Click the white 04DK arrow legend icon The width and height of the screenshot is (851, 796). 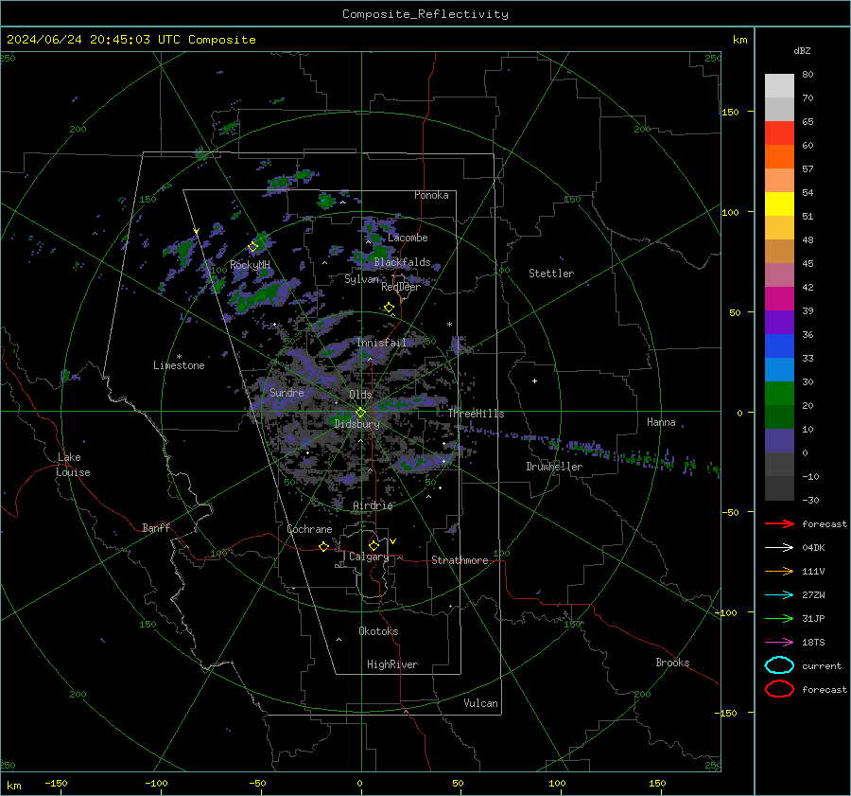[779, 547]
